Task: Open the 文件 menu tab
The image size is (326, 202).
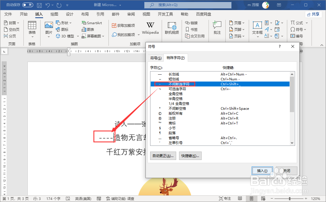Action: click(x=8, y=14)
